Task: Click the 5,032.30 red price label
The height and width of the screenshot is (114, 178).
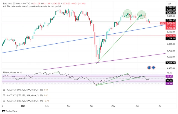Action: (170, 36)
